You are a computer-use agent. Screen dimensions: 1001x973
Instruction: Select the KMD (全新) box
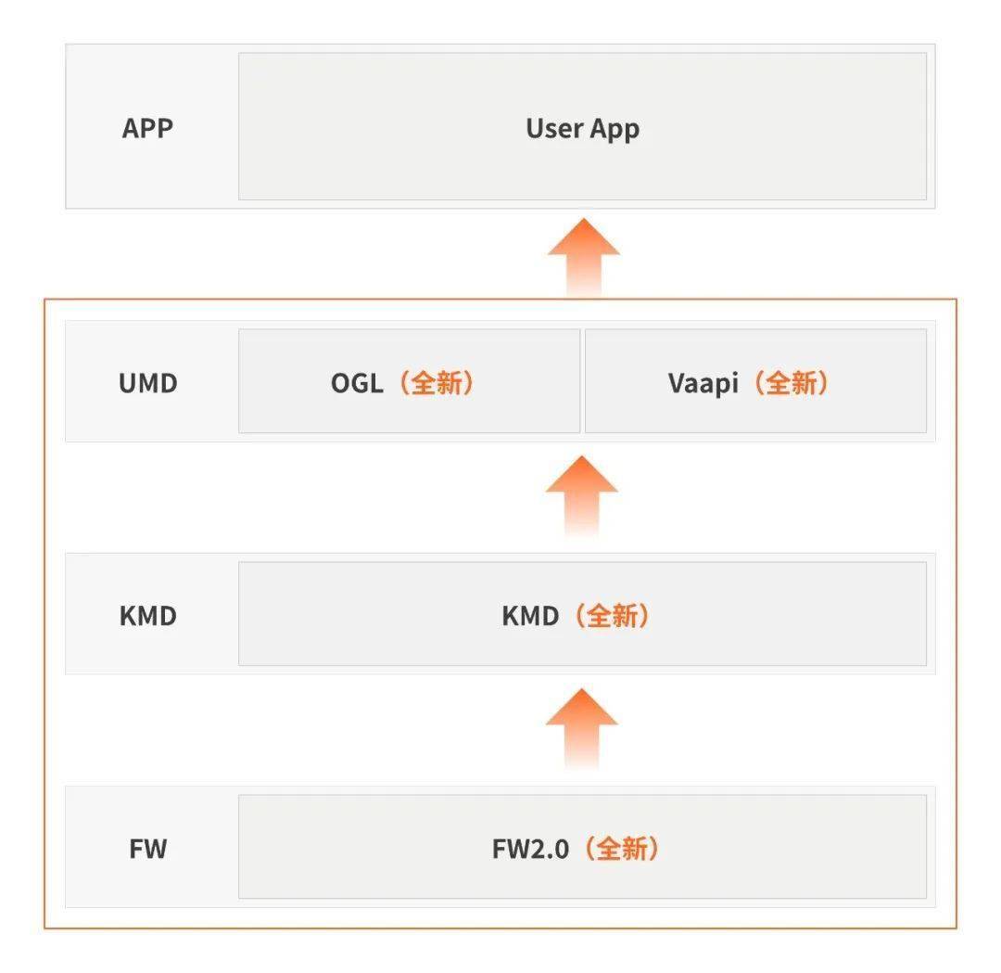tap(582, 614)
